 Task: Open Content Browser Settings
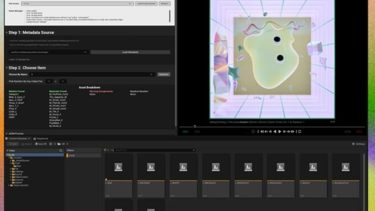tap(358, 144)
